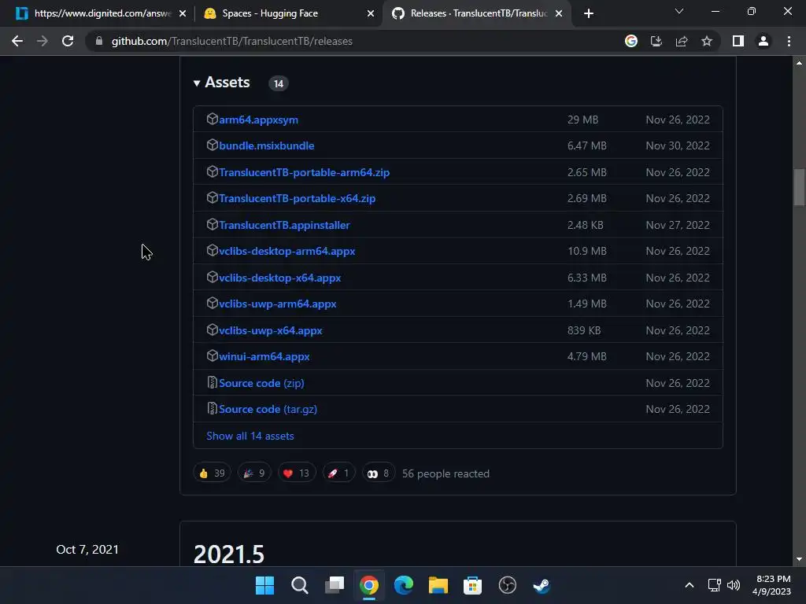Toggle eyes reaction with 8
The image size is (806, 604).
[378, 473]
